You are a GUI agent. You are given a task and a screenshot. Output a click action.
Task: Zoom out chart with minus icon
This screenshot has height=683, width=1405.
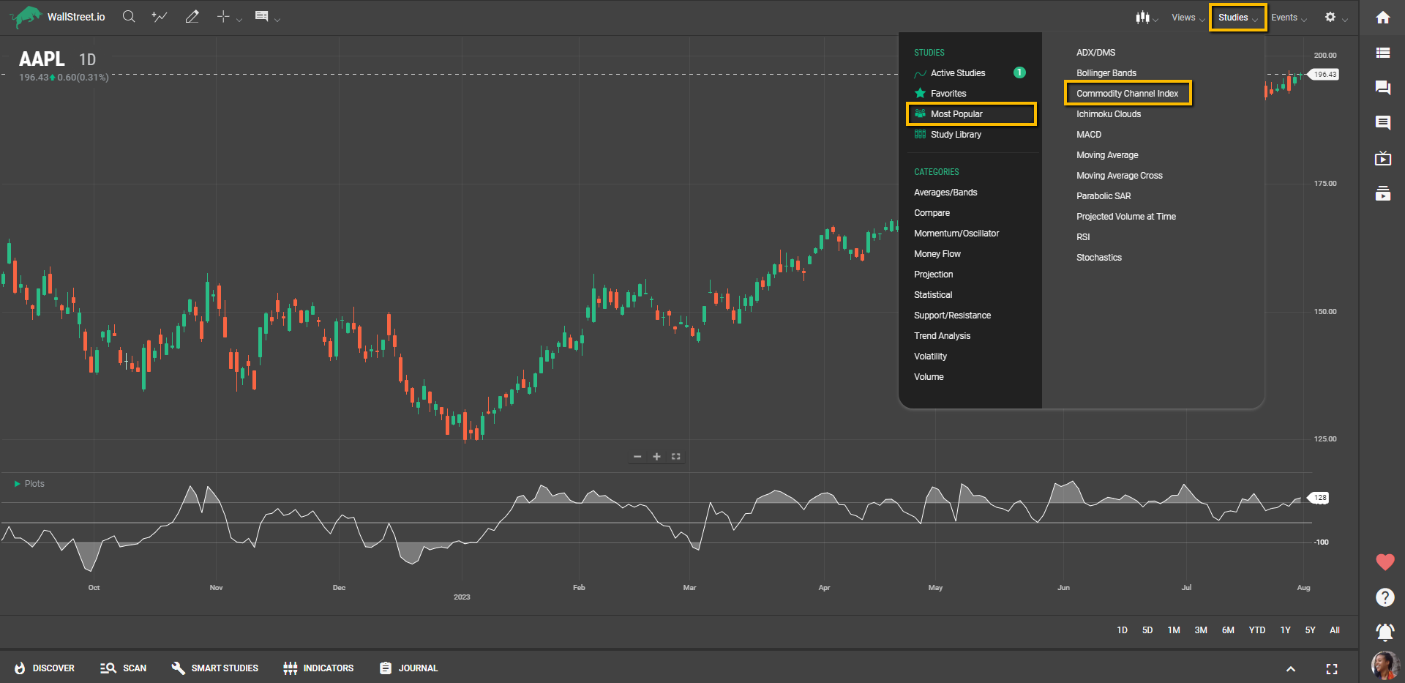(x=637, y=457)
